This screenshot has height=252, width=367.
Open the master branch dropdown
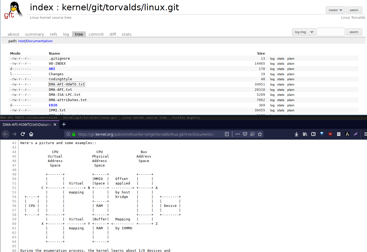(335, 10)
